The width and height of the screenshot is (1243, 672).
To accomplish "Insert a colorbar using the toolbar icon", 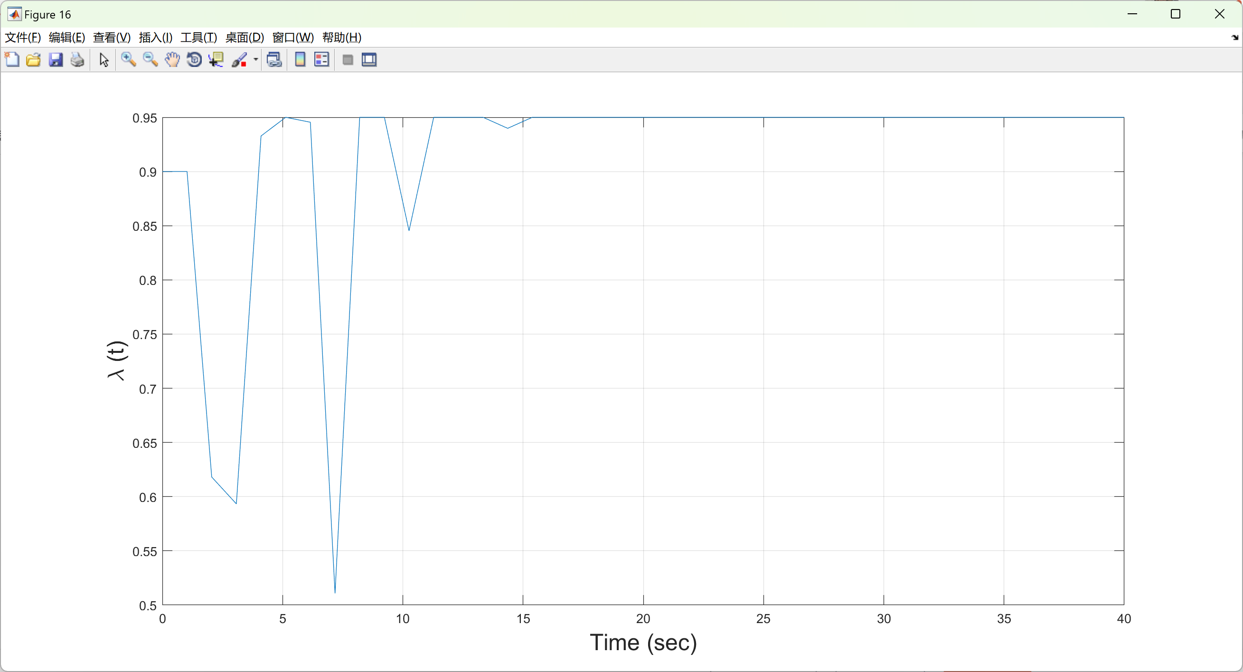I will tap(300, 60).
